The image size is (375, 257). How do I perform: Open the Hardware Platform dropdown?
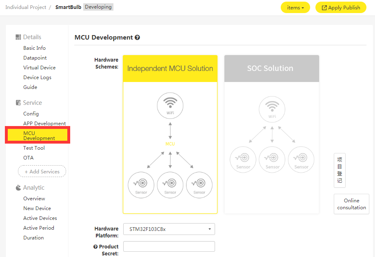coord(169,229)
